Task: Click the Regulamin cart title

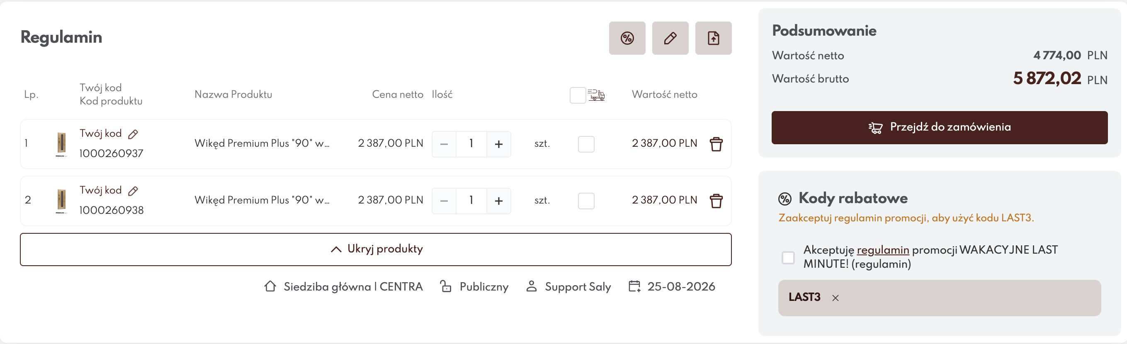Action: tap(61, 38)
